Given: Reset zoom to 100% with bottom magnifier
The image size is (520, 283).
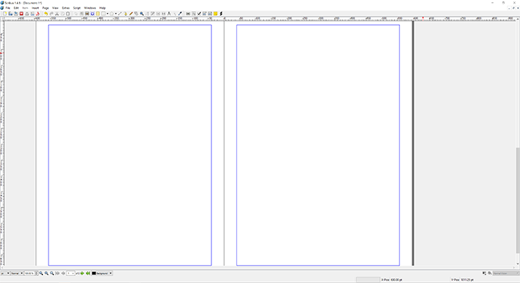Looking at the screenshot, I should click(46, 273).
